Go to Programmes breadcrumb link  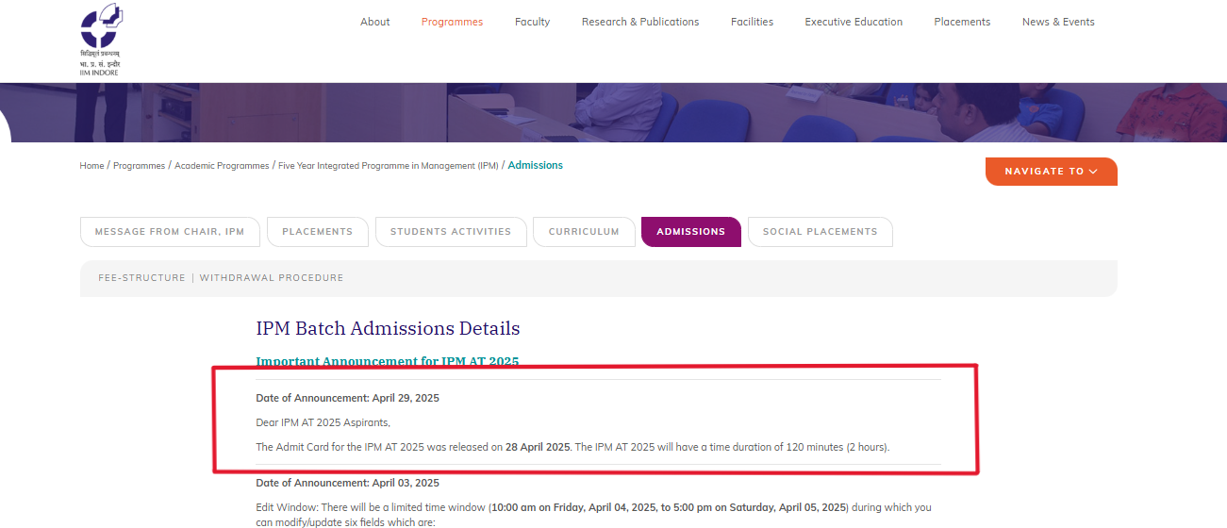139,166
